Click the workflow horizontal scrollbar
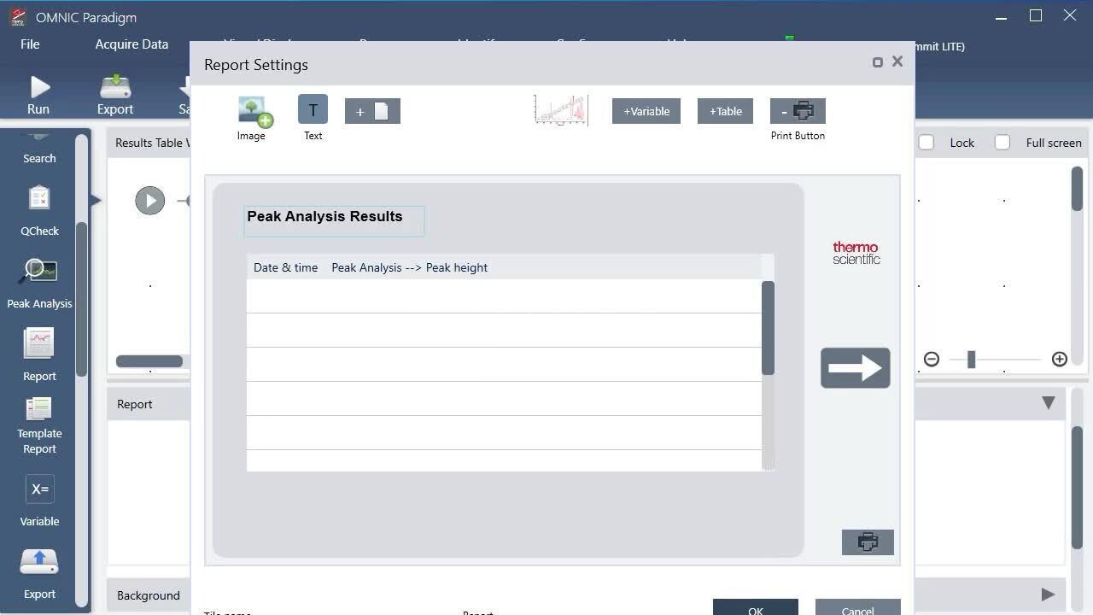 click(149, 361)
